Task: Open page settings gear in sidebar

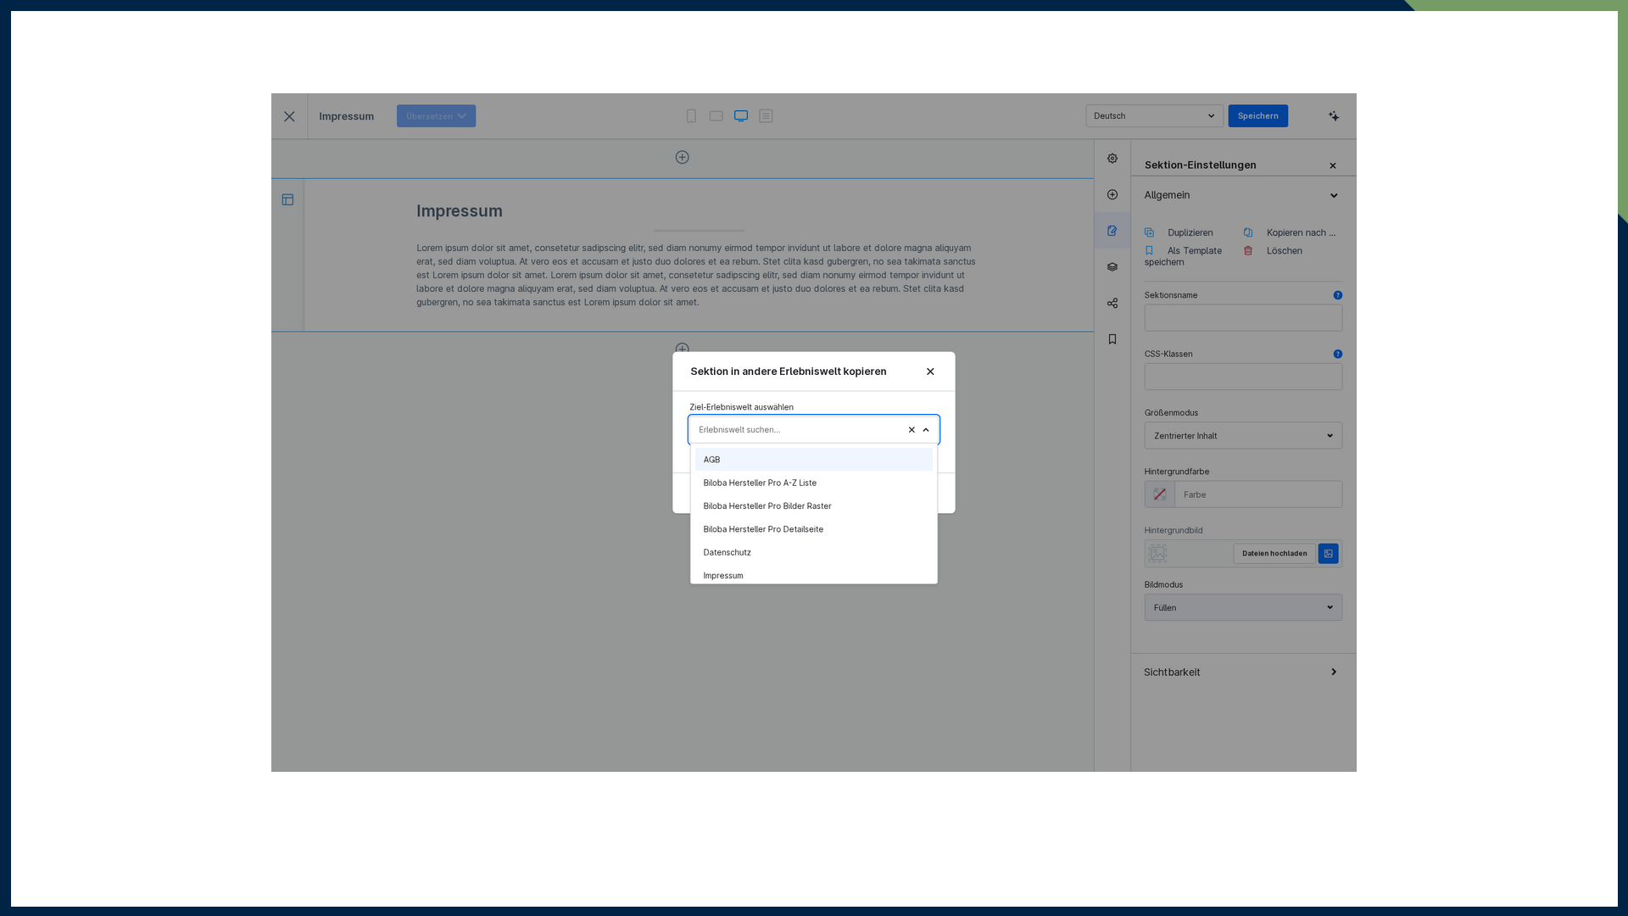Action: pos(1112,159)
